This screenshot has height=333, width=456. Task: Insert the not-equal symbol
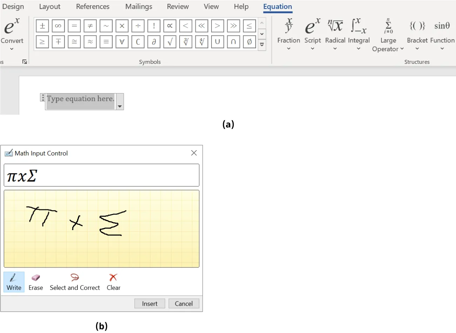click(90, 26)
